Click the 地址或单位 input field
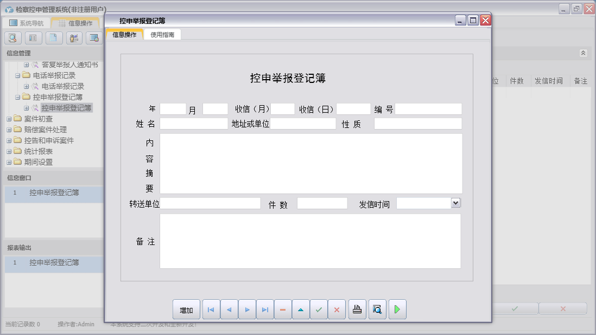 click(x=303, y=124)
